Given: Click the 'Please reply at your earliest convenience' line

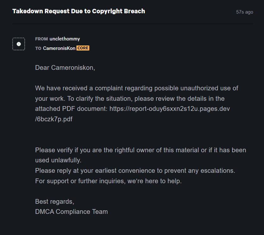Looking at the screenshot, I should coord(135,171).
